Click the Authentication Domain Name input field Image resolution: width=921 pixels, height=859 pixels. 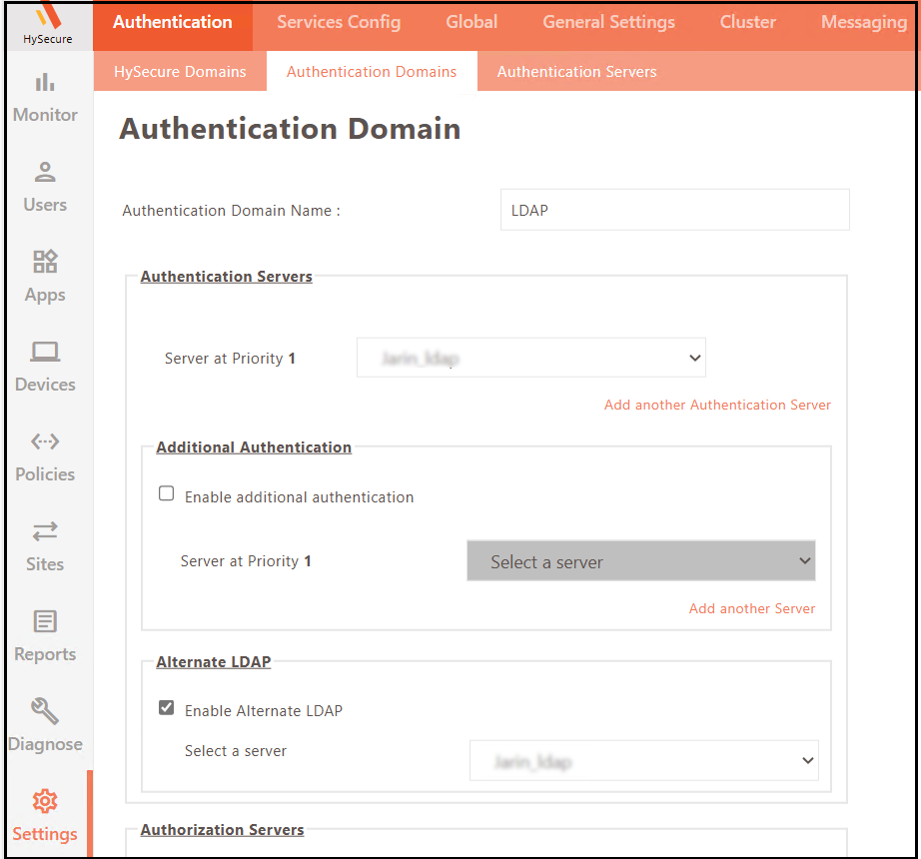(x=674, y=210)
